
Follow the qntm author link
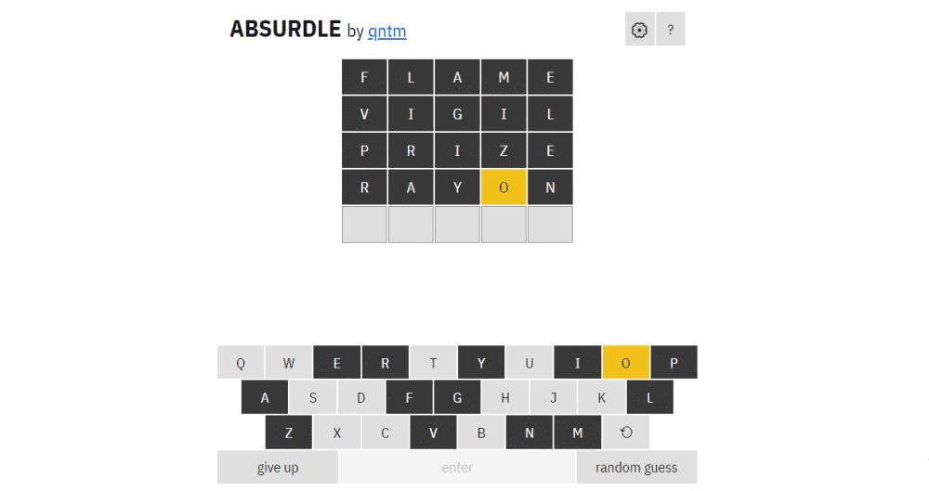[x=386, y=31]
